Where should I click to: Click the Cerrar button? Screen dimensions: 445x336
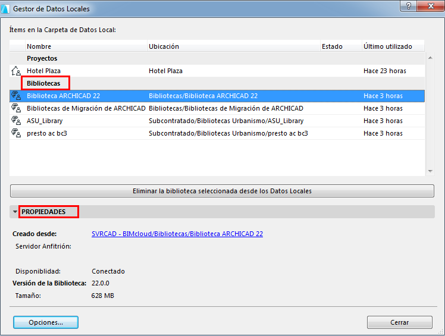click(x=400, y=322)
